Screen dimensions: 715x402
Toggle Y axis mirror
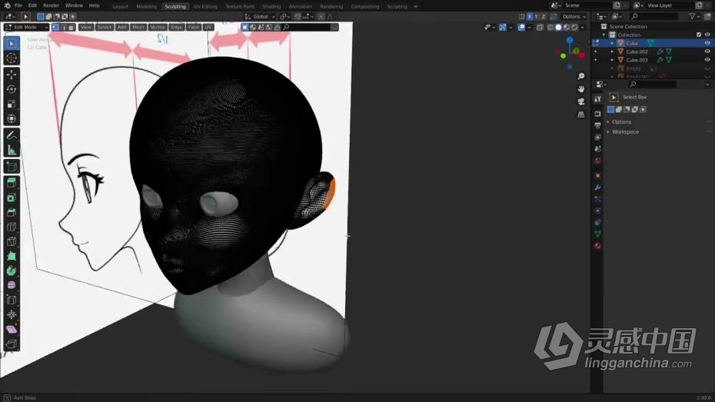coord(537,16)
